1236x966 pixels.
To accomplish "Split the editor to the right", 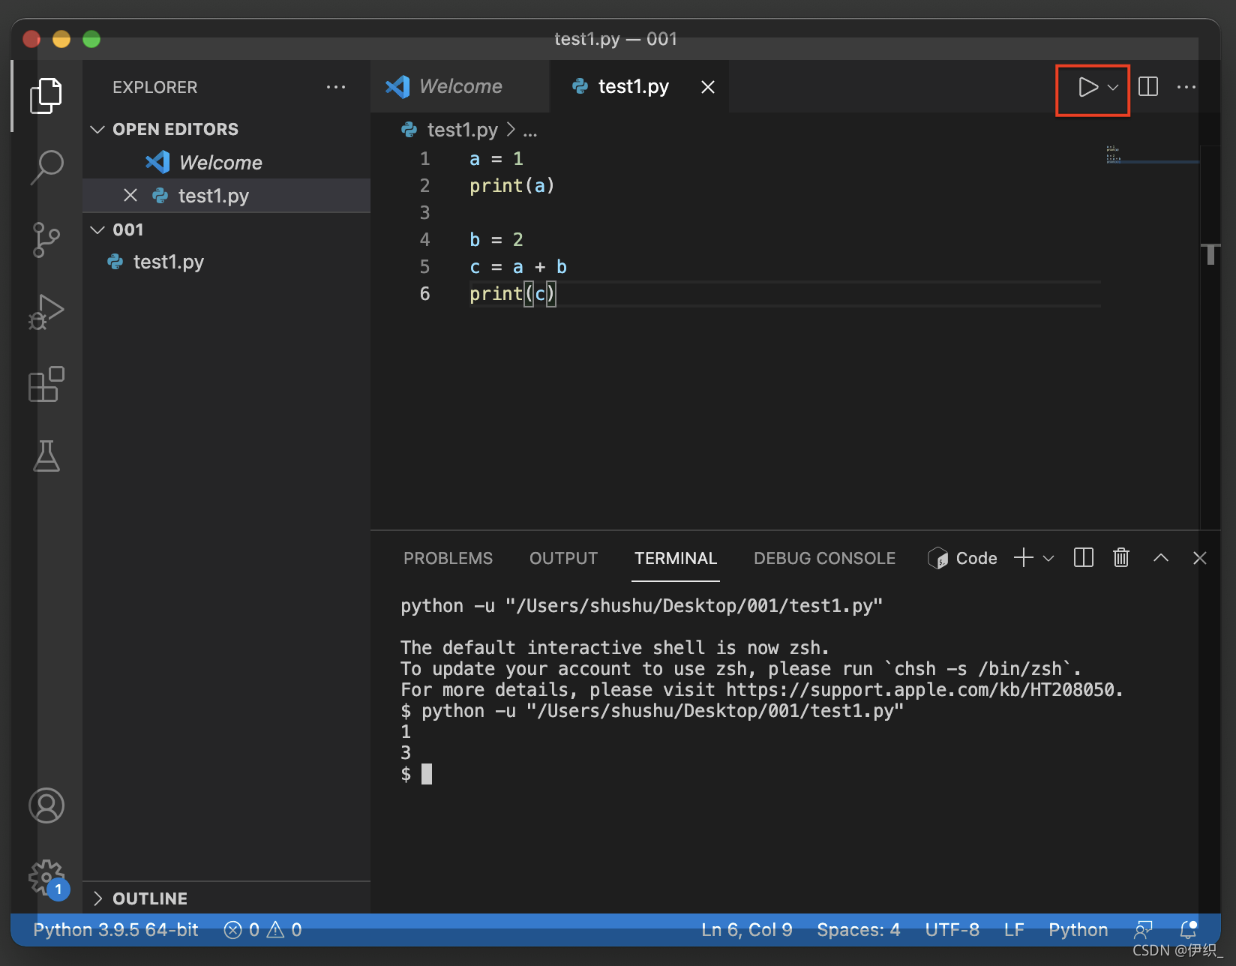I will (x=1148, y=87).
